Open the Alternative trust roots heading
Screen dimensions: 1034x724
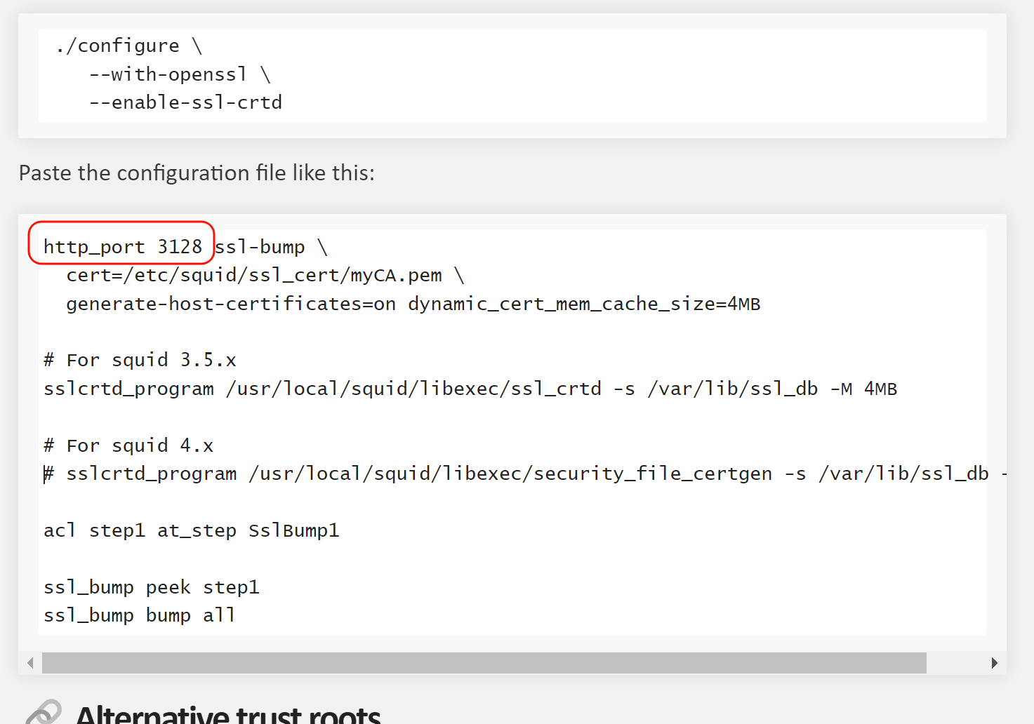pos(228,715)
